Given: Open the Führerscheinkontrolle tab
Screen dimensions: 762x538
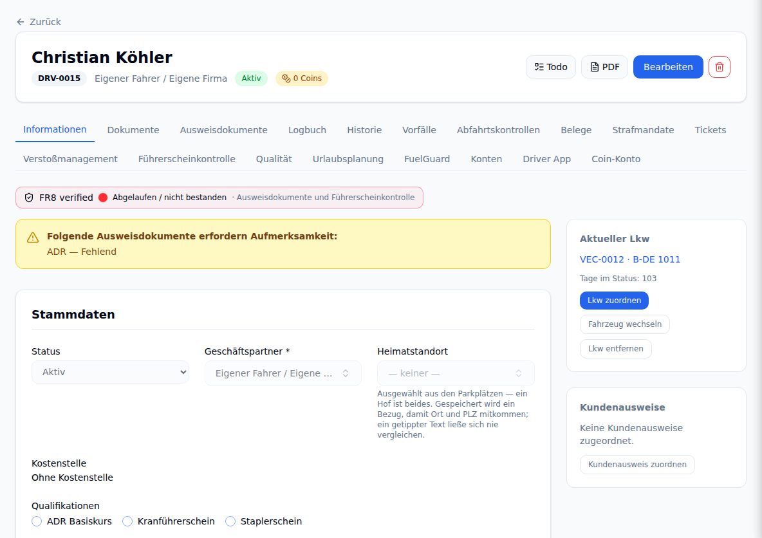Looking at the screenshot, I should pos(187,159).
